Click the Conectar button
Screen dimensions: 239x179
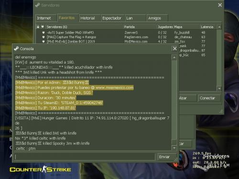point(209,98)
